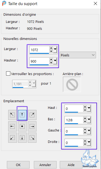The width and height of the screenshot is (101, 169).
Task: Enable Verrouiller les proportions checkbox
Action: click(x=8, y=74)
